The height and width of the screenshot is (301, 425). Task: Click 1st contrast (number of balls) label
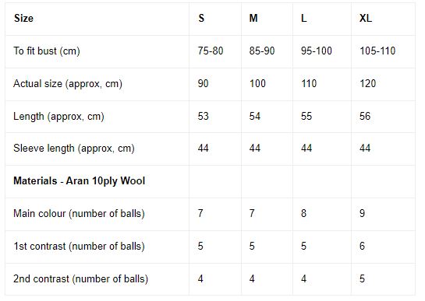(x=79, y=247)
